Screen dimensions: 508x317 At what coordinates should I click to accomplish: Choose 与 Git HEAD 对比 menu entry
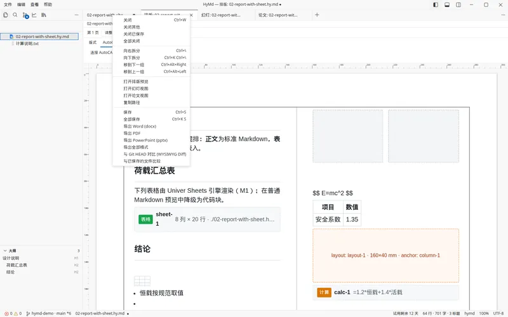pyautogui.click(x=151, y=154)
